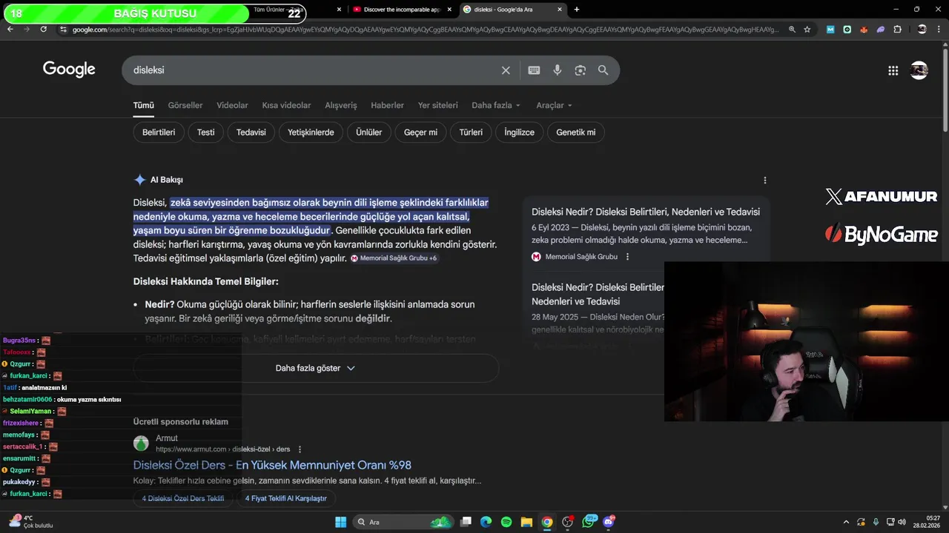Open volume control in system tray
The image size is (949, 533).
[902, 522]
